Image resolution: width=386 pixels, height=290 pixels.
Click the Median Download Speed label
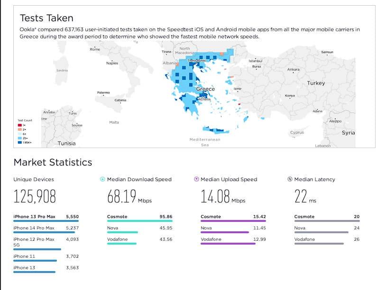point(139,179)
